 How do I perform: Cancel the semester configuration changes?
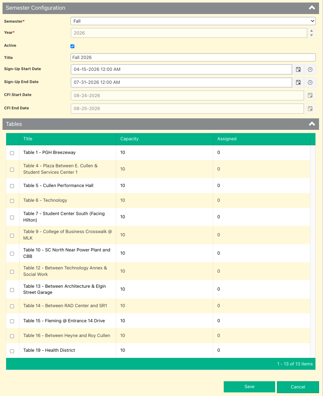coord(298,387)
